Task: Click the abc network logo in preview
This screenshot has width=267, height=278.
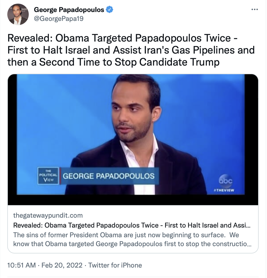Action: coord(225,181)
